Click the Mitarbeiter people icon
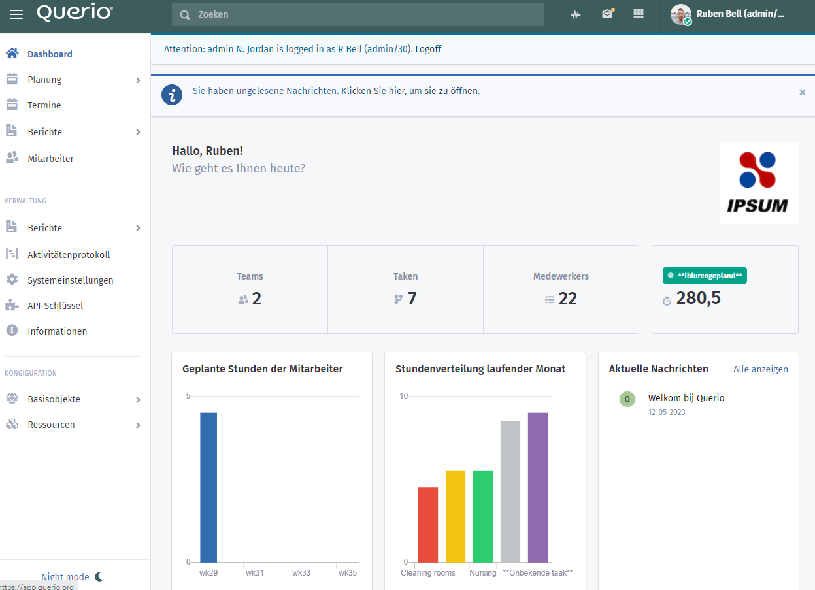The image size is (815, 590). (x=12, y=158)
